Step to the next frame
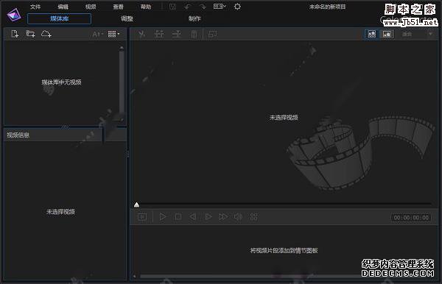 [x=208, y=217]
